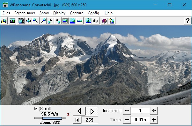The image size is (192, 126).
Task: Click the open file folder icon
Action: (x=4, y=21)
